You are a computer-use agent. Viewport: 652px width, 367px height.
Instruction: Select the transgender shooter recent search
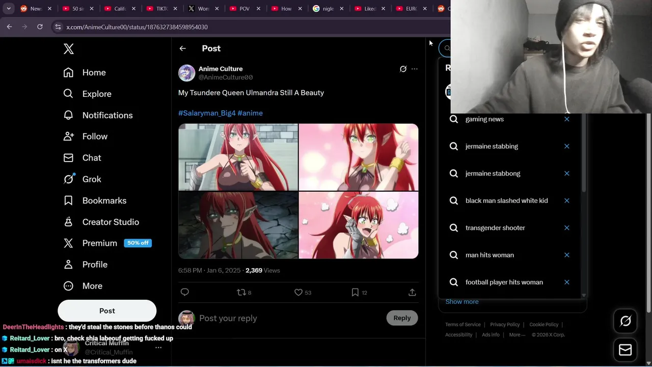(495, 228)
